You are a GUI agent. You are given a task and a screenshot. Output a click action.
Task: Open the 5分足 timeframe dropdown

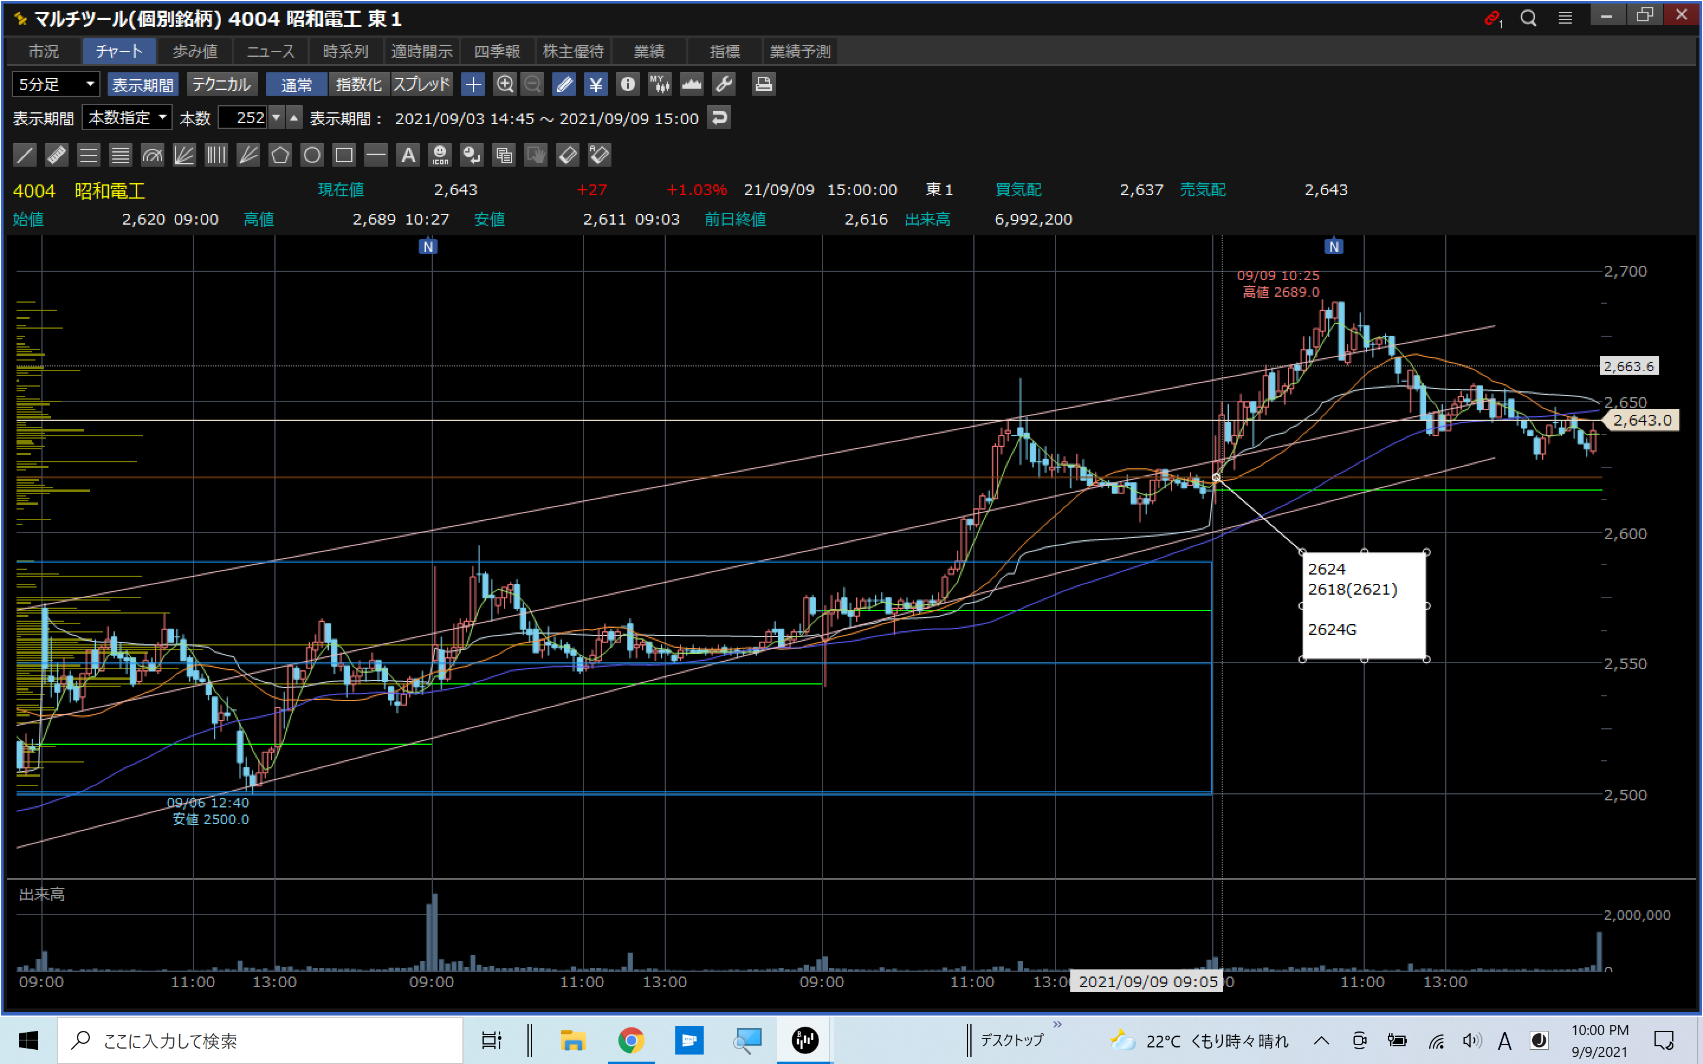[x=56, y=85]
